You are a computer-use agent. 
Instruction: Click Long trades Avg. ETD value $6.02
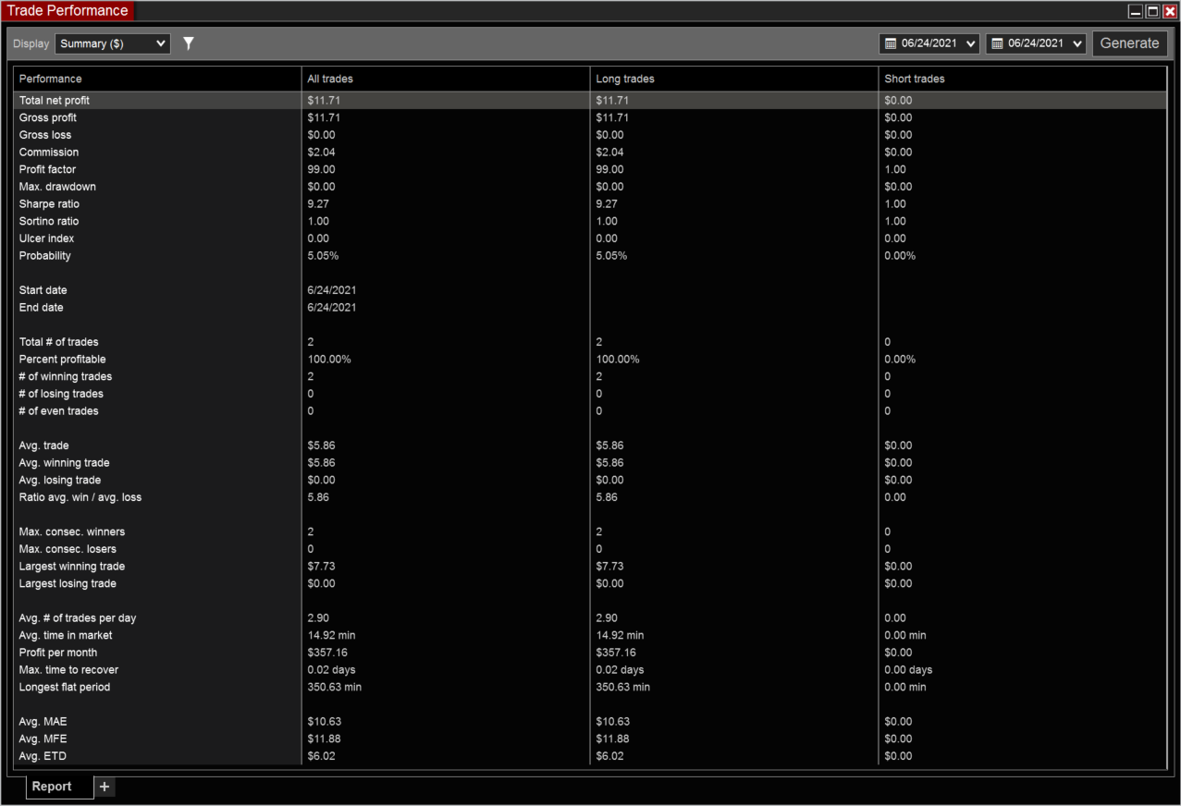coord(610,756)
